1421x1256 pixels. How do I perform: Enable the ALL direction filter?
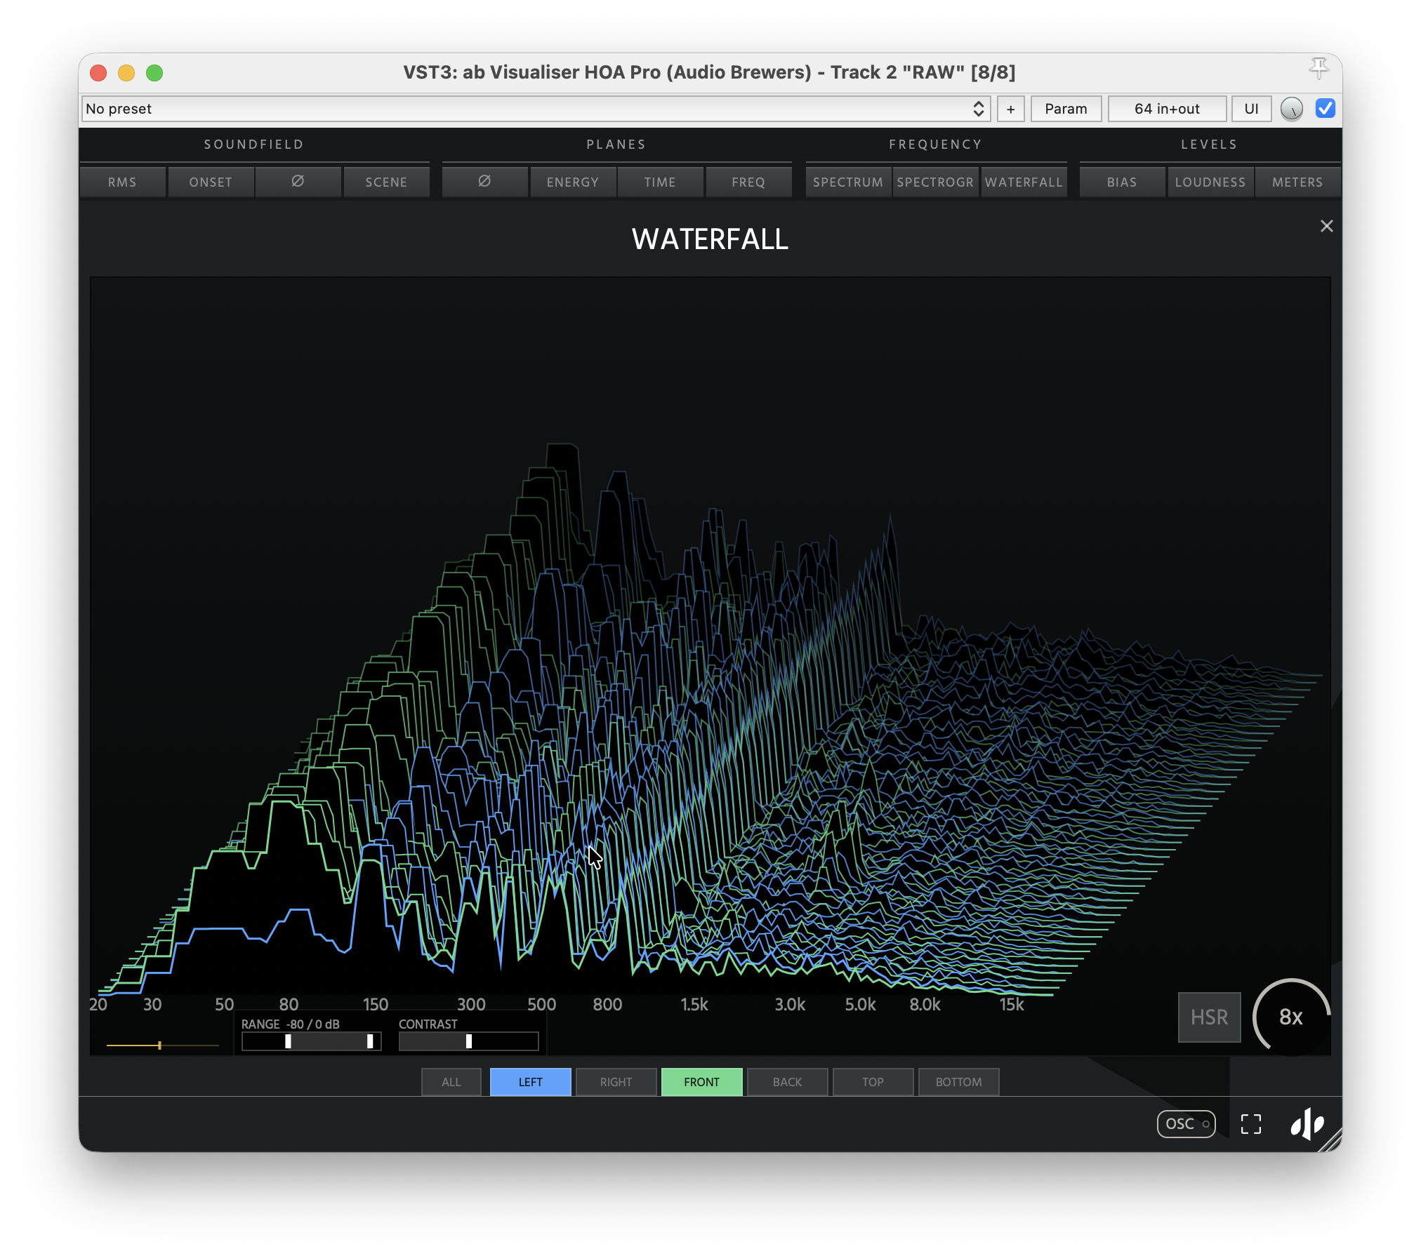tap(451, 1082)
